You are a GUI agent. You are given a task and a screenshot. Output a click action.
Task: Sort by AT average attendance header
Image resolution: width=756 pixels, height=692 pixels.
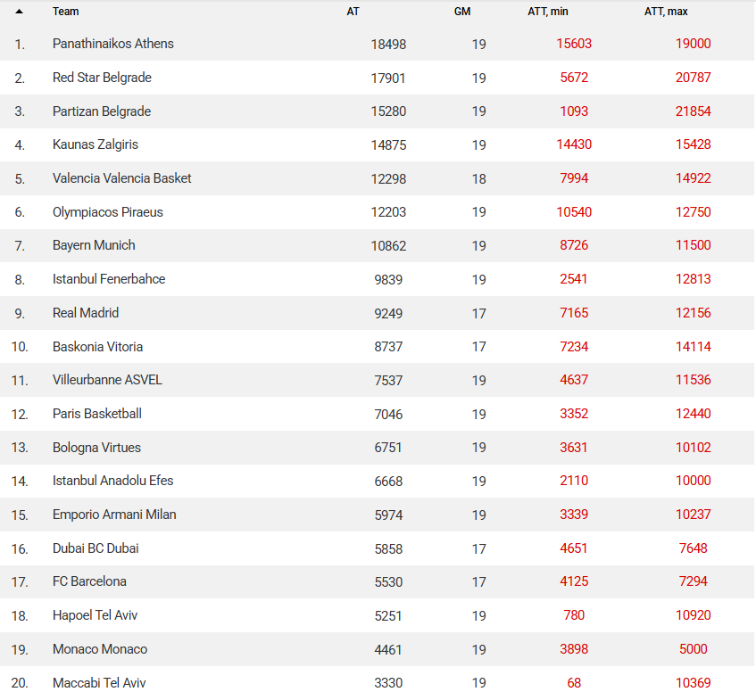pos(353,12)
